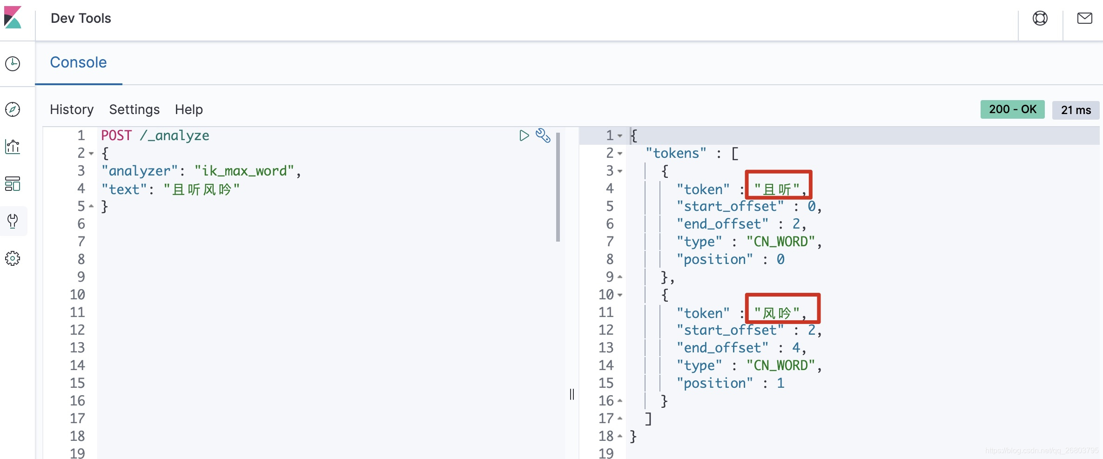This screenshot has height=459, width=1103.
Task: Select the Dev Tools wrench icon
Action: click(13, 221)
